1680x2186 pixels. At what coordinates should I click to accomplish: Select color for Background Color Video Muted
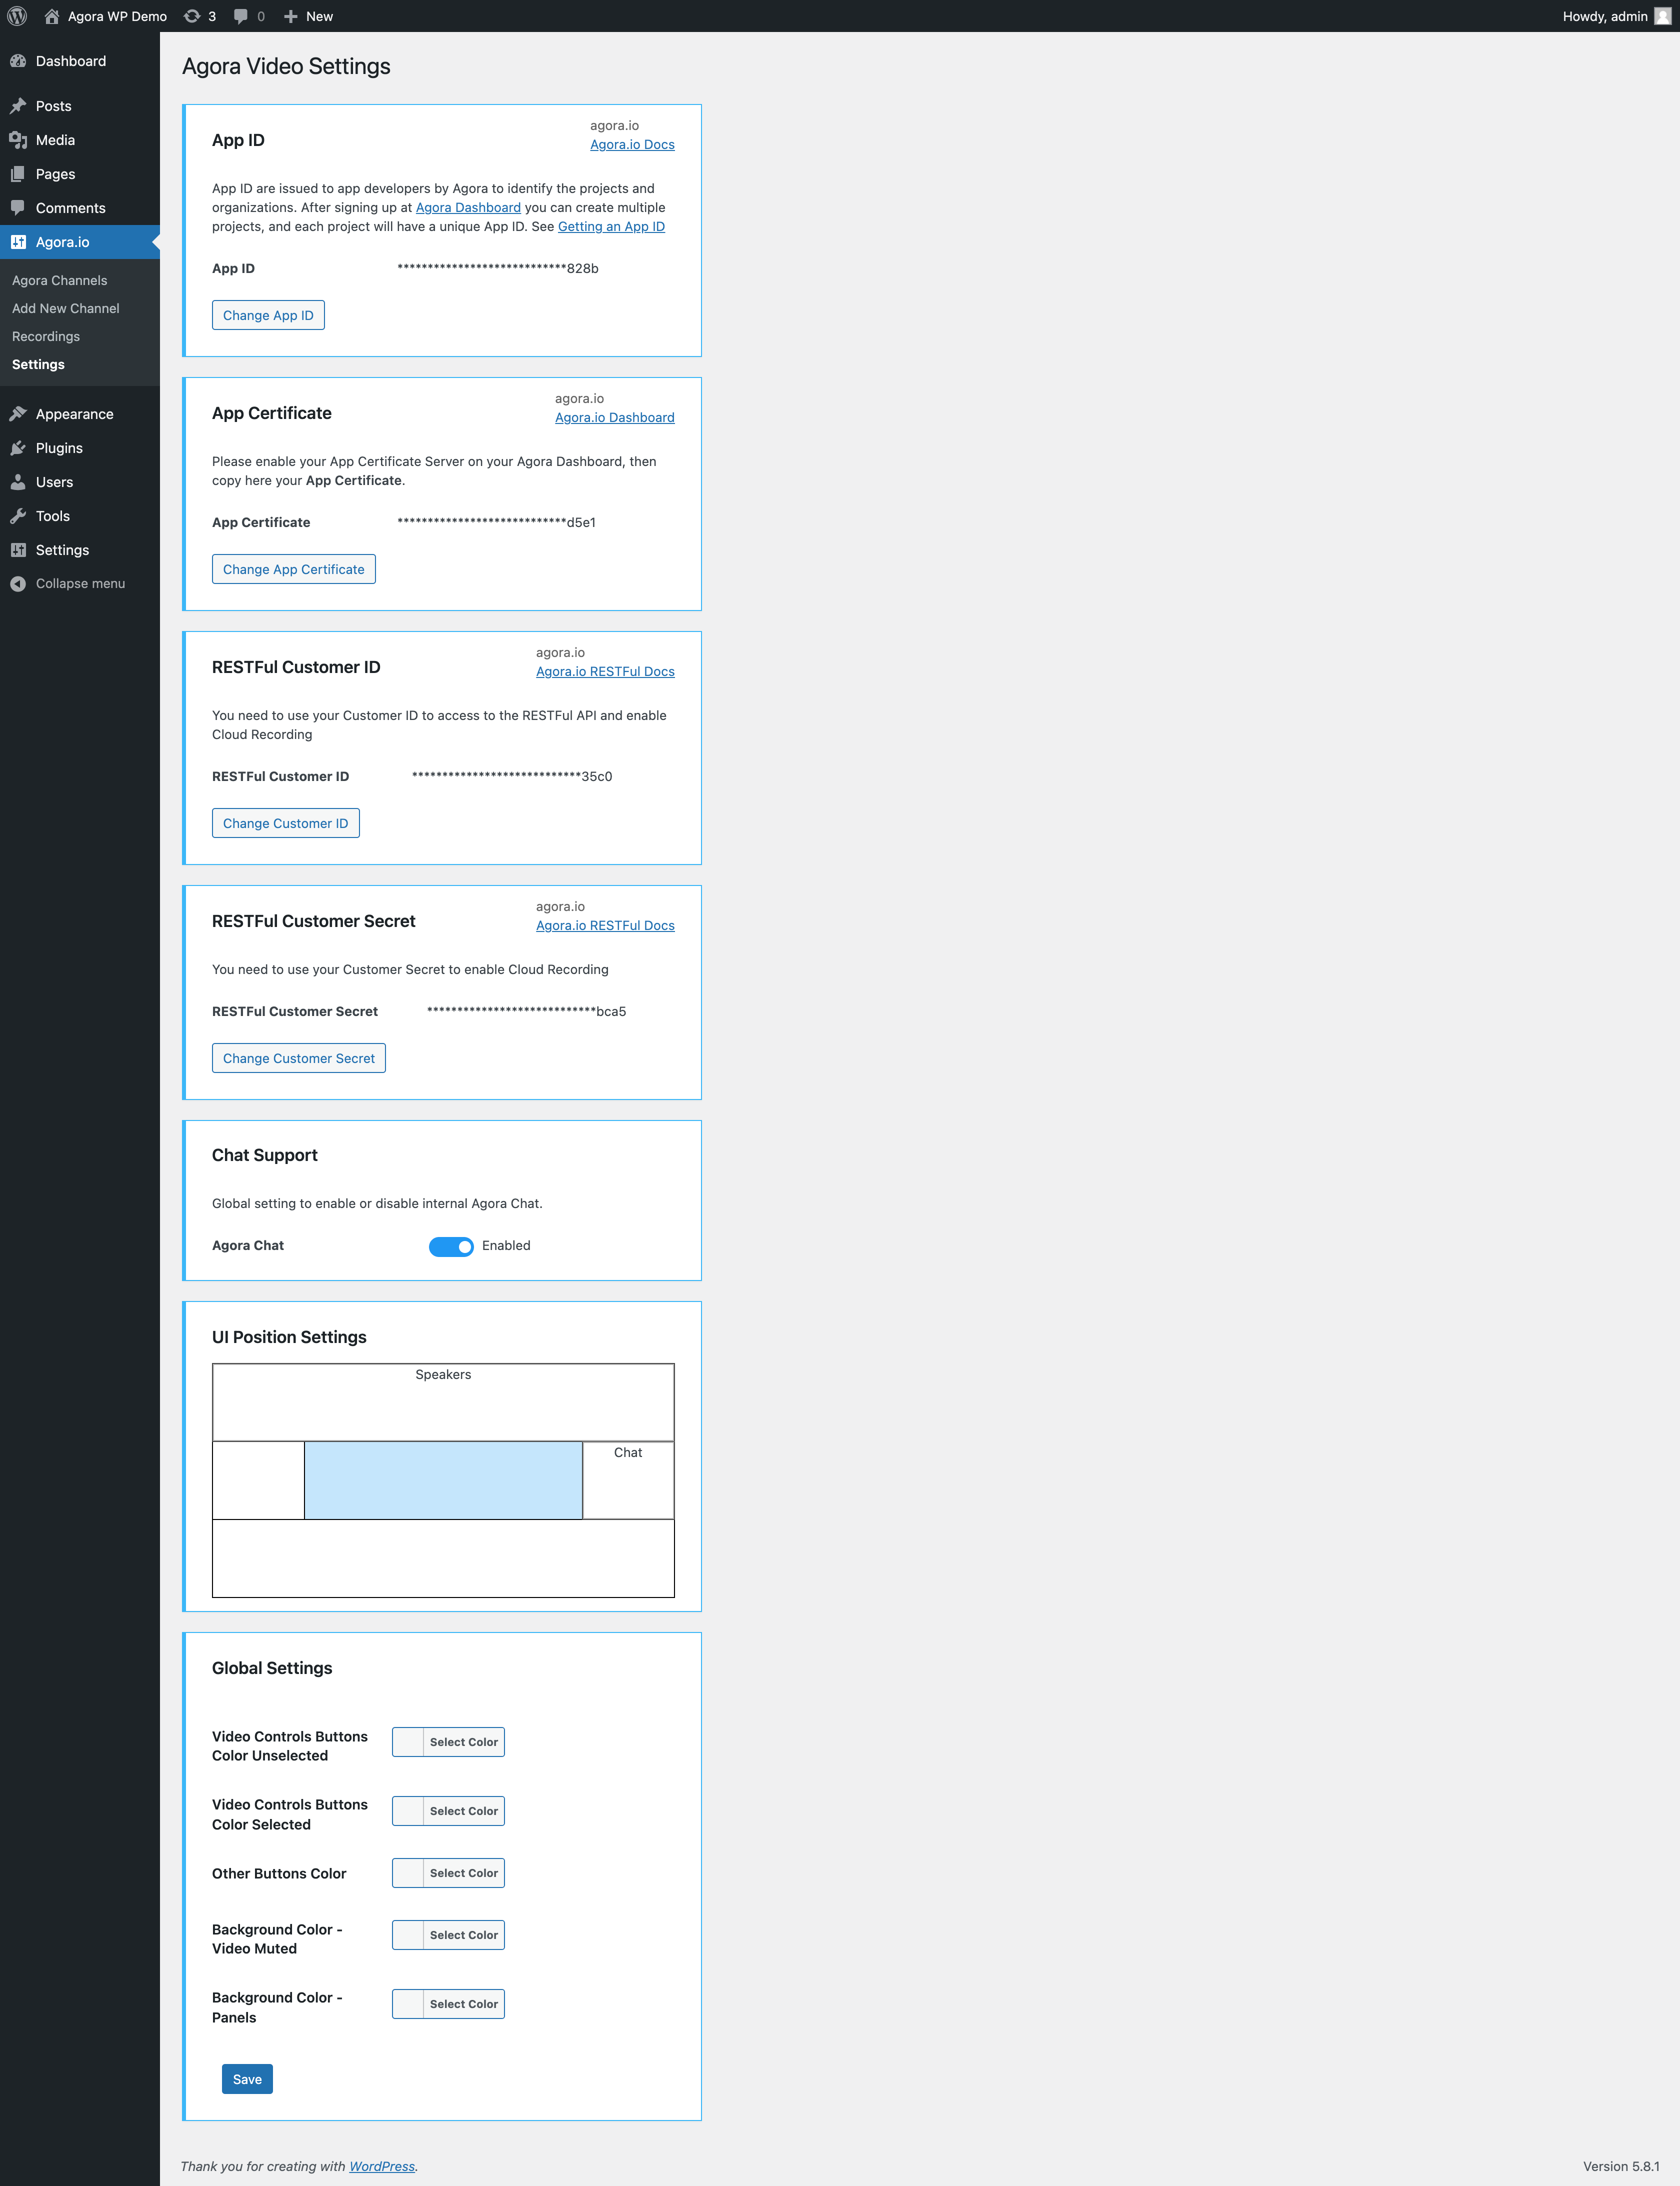pyautogui.click(x=448, y=1935)
